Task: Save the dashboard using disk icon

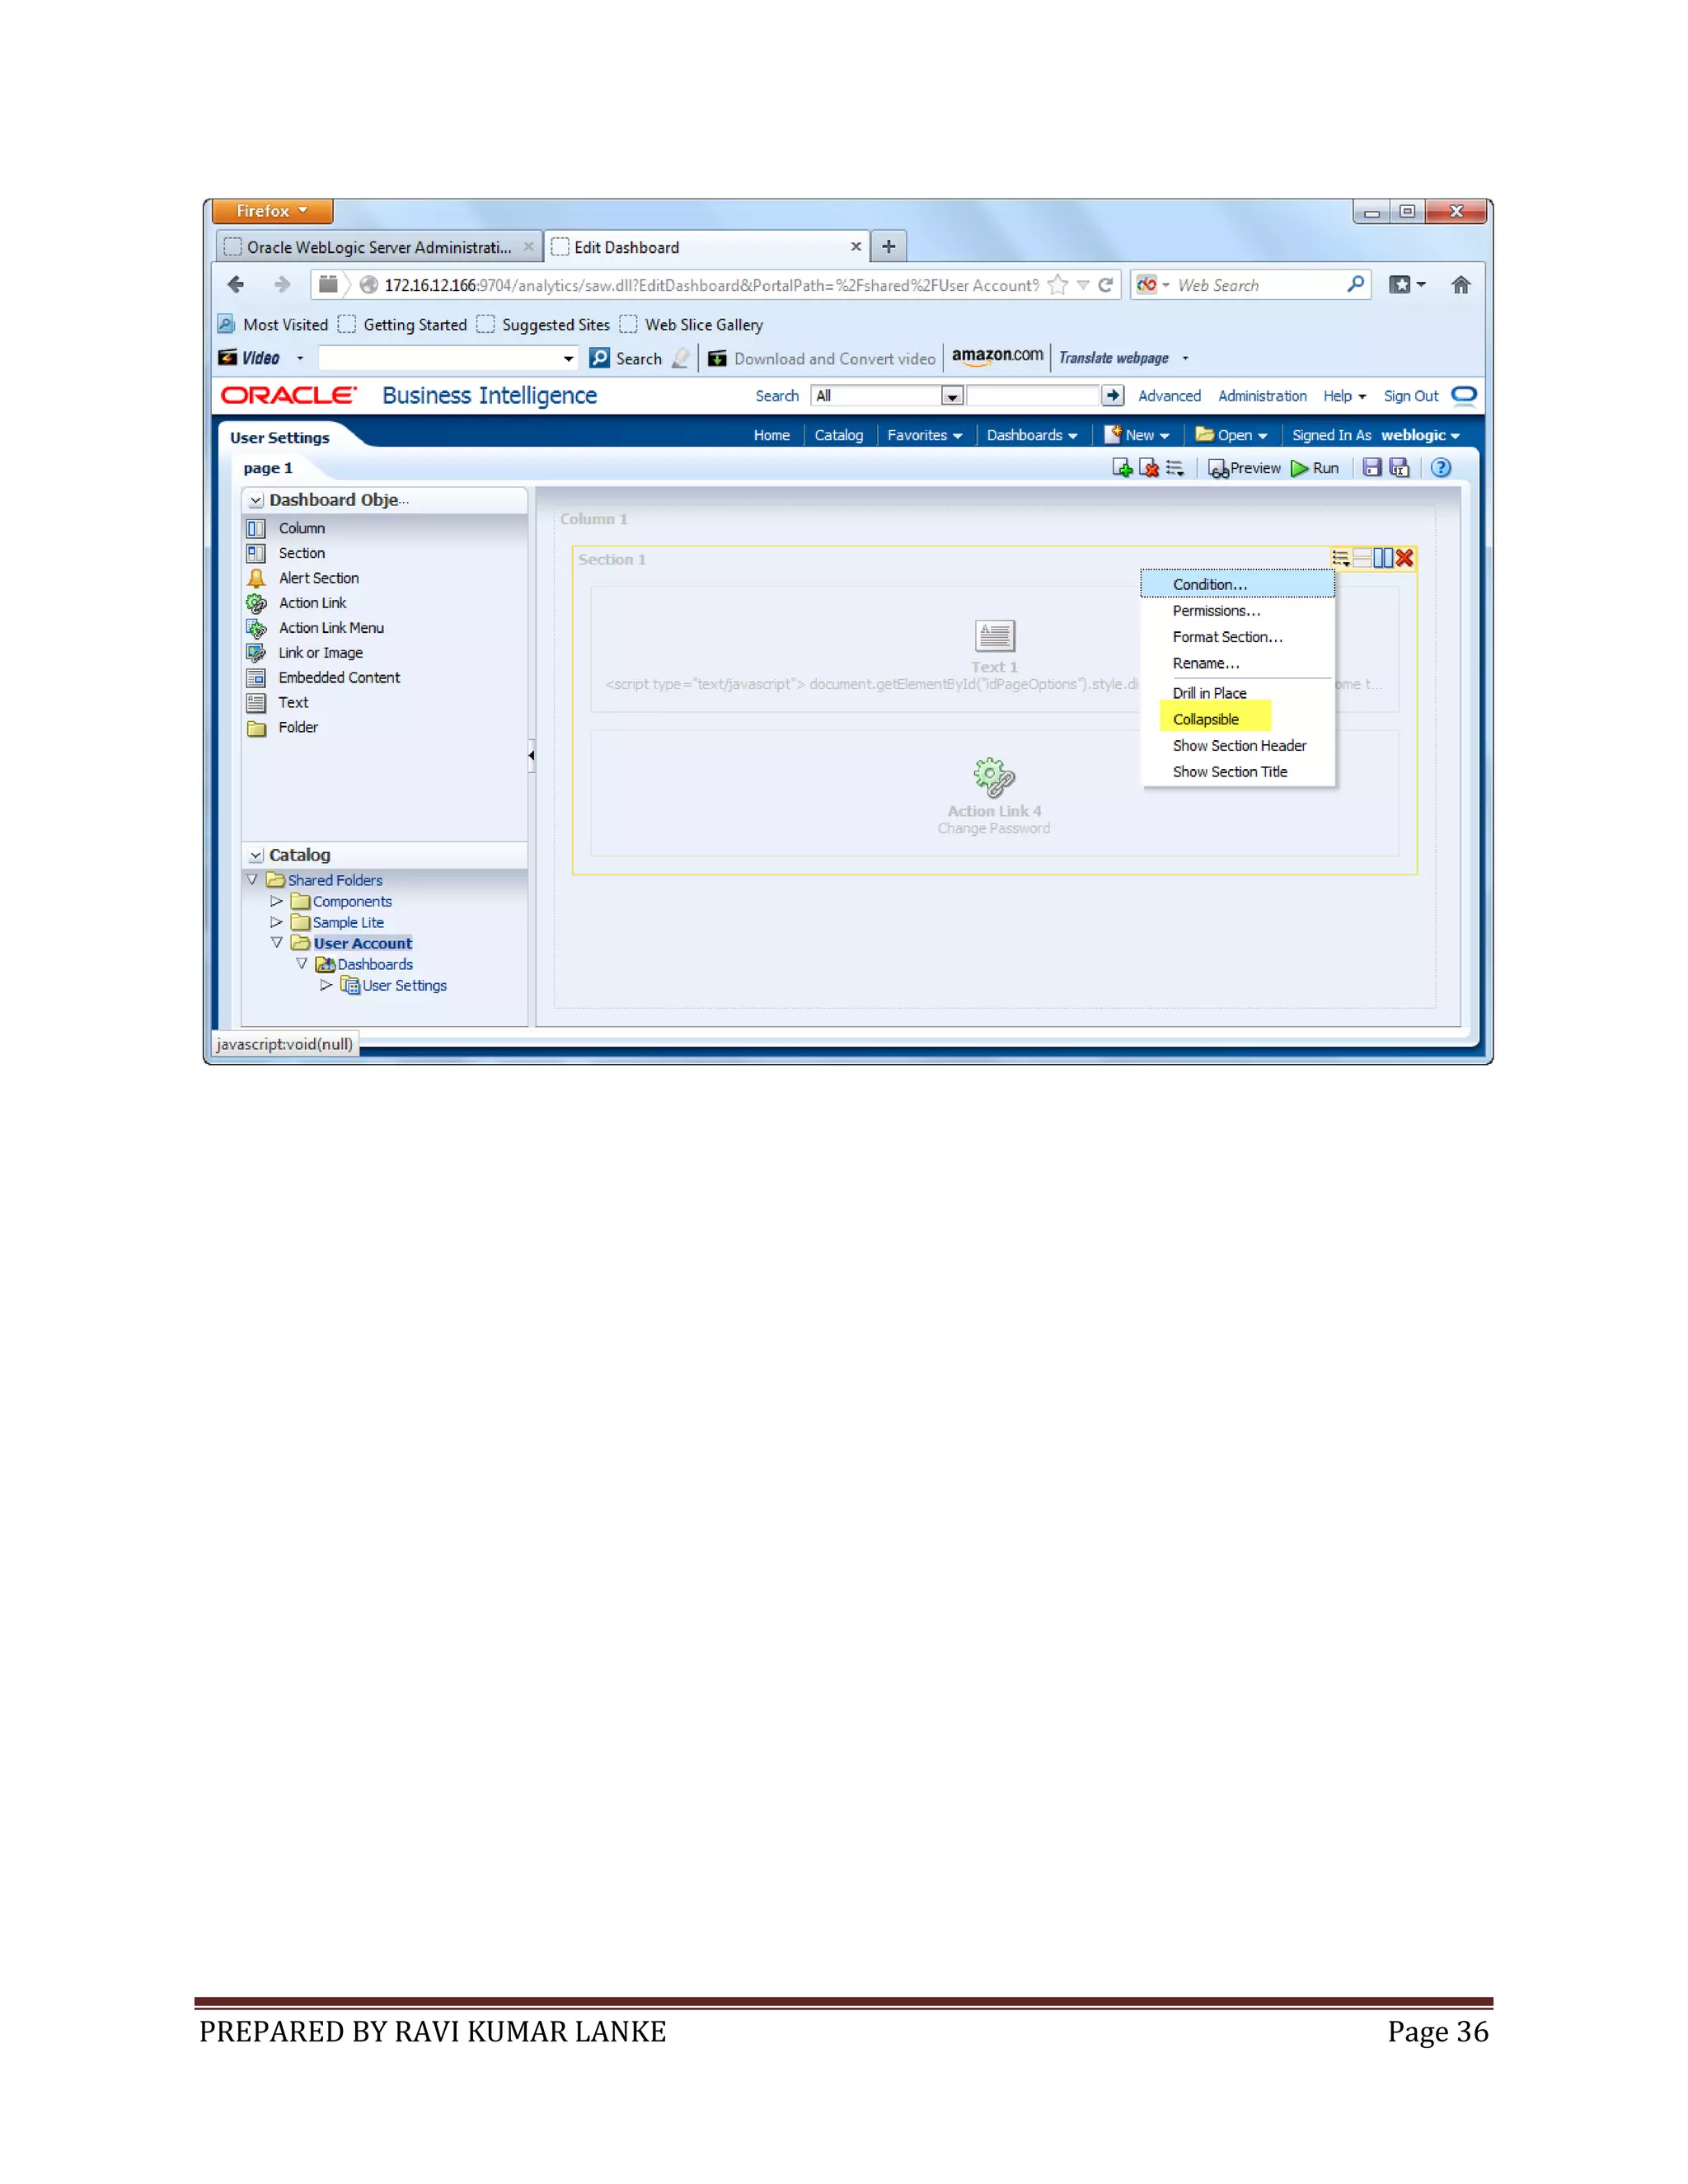Action: (1372, 468)
